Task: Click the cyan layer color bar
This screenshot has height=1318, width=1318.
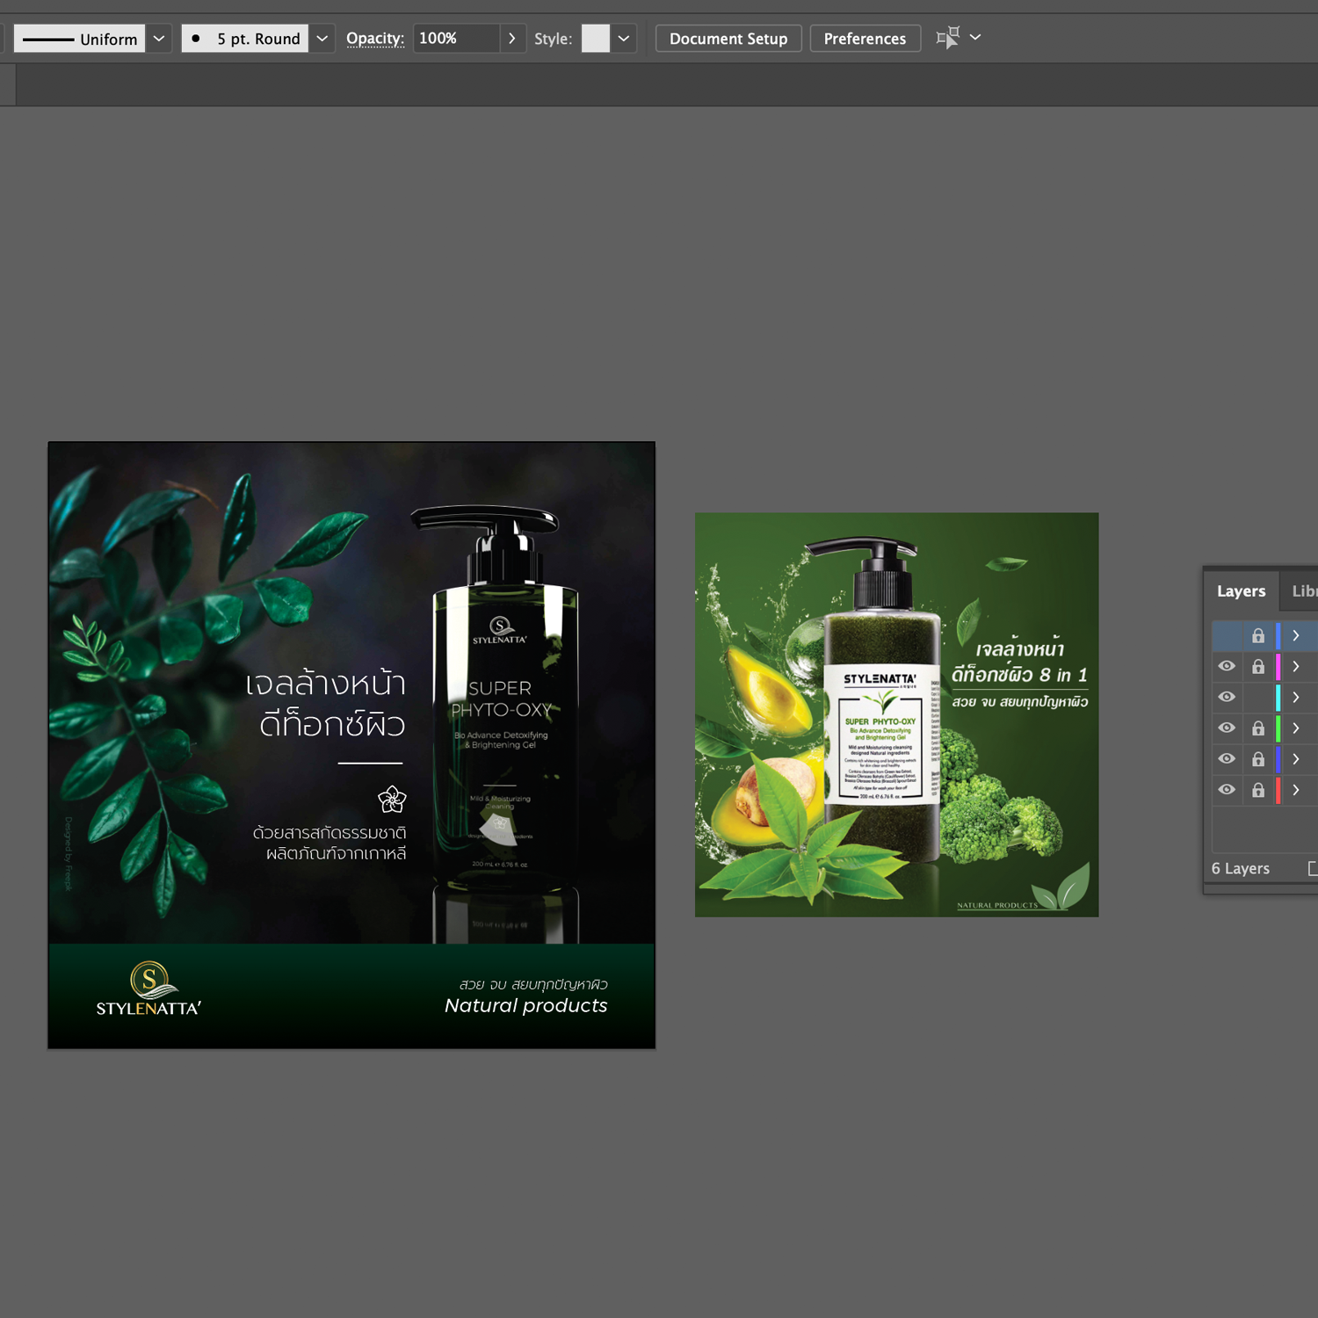Action: pyautogui.click(x=1278, y=697)
